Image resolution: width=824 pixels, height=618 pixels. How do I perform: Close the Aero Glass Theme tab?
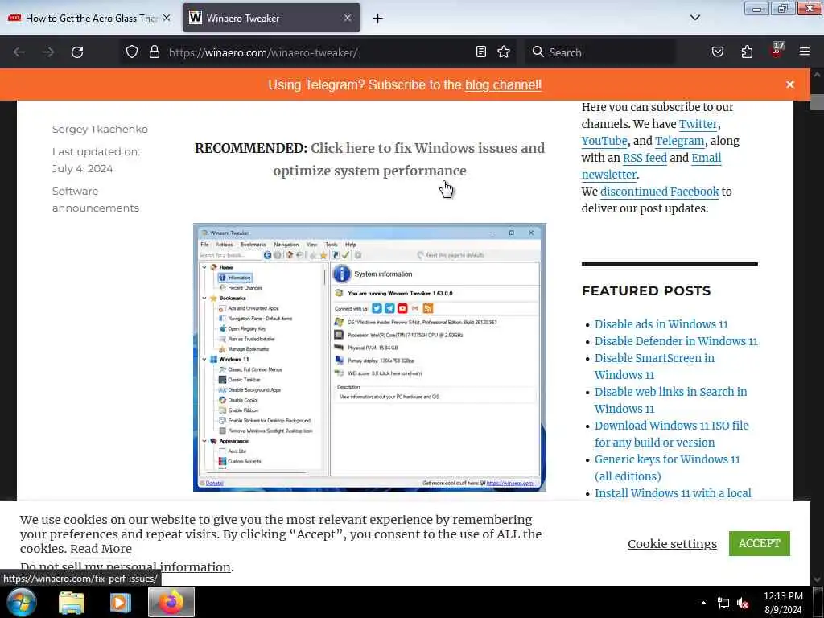pos(167,19)
